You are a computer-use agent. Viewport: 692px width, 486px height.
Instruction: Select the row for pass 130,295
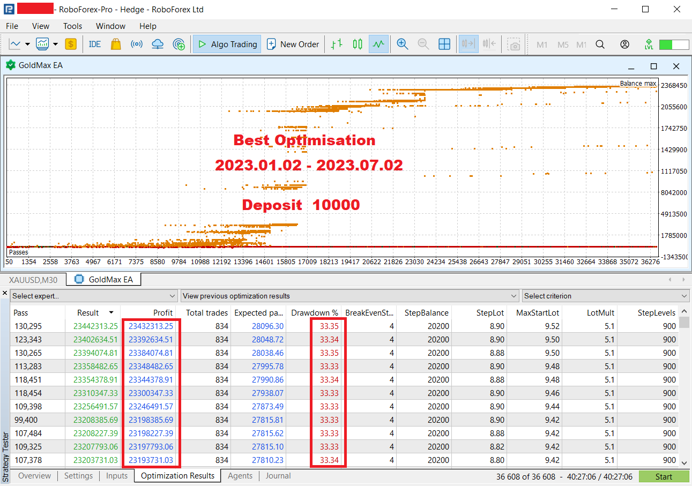[345, 326]
